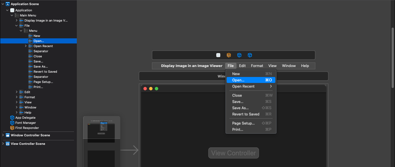Collapse the Application node chevron in the outline
The height and width of the screenshot is (167, 395).
click(x=7, y=10)
